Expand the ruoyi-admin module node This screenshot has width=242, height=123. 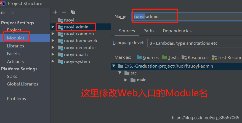point(53,27)
